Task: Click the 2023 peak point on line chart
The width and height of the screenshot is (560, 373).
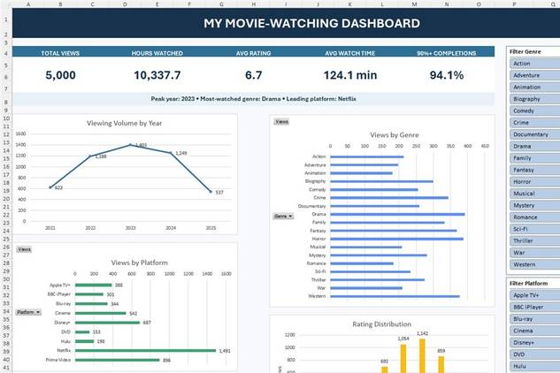Action: click(x=130, y=145)
